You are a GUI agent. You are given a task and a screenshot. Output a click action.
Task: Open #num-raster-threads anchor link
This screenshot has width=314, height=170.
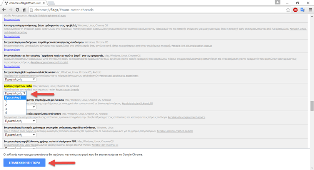click(67, 90)
